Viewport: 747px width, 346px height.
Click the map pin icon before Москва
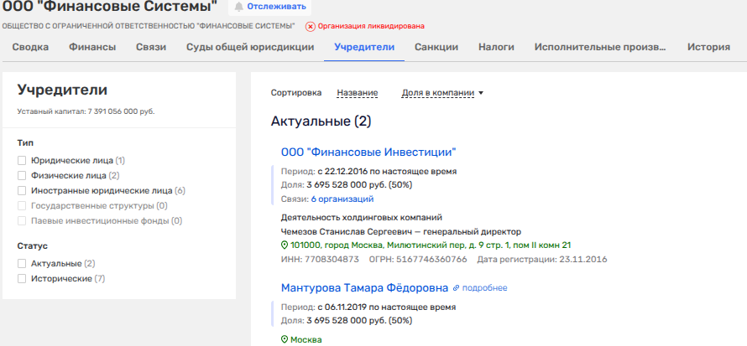[284, 340]
